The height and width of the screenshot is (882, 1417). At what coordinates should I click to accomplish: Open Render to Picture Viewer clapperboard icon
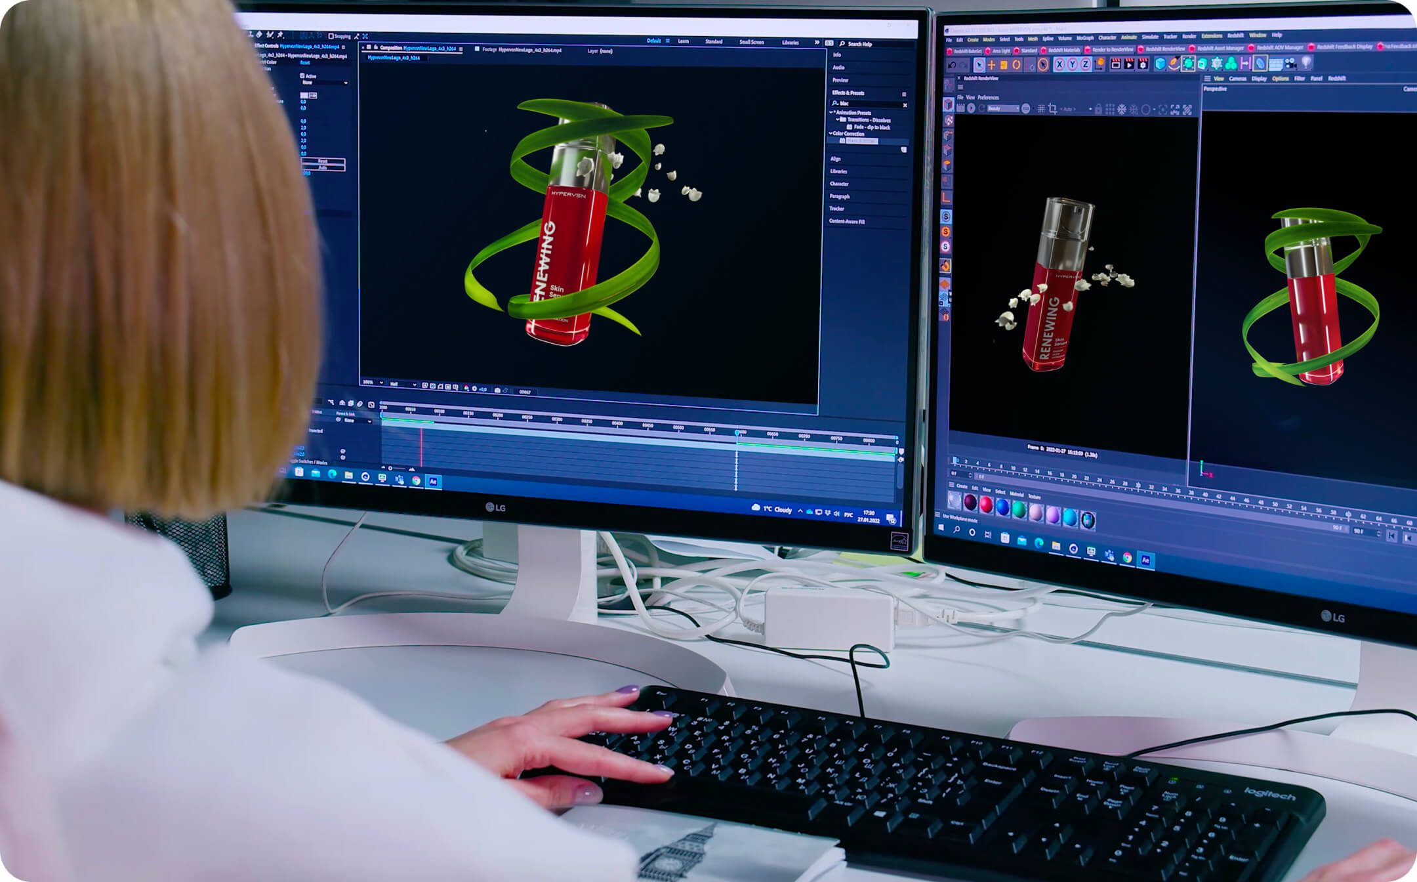coord(1129,64)
